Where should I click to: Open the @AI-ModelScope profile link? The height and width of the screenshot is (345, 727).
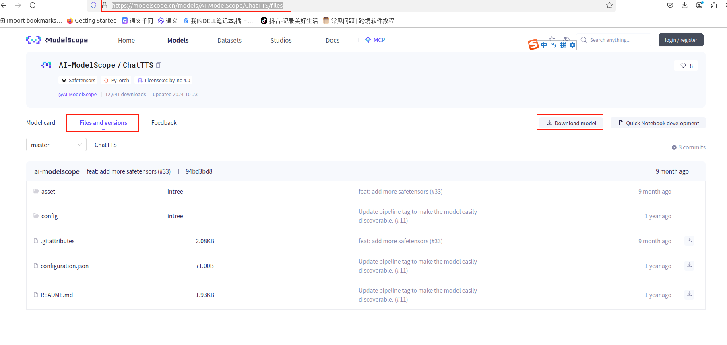[x=78, y=95]
